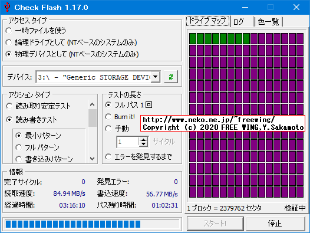Choose 書き込みパターン option

[44, 159]
